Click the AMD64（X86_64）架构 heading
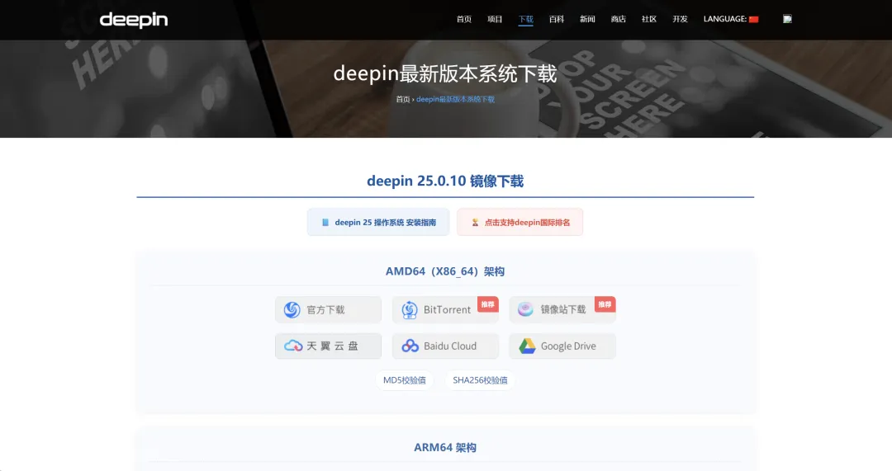The width and height of the screenshot is (892, 471). click(x=445, y=271)
